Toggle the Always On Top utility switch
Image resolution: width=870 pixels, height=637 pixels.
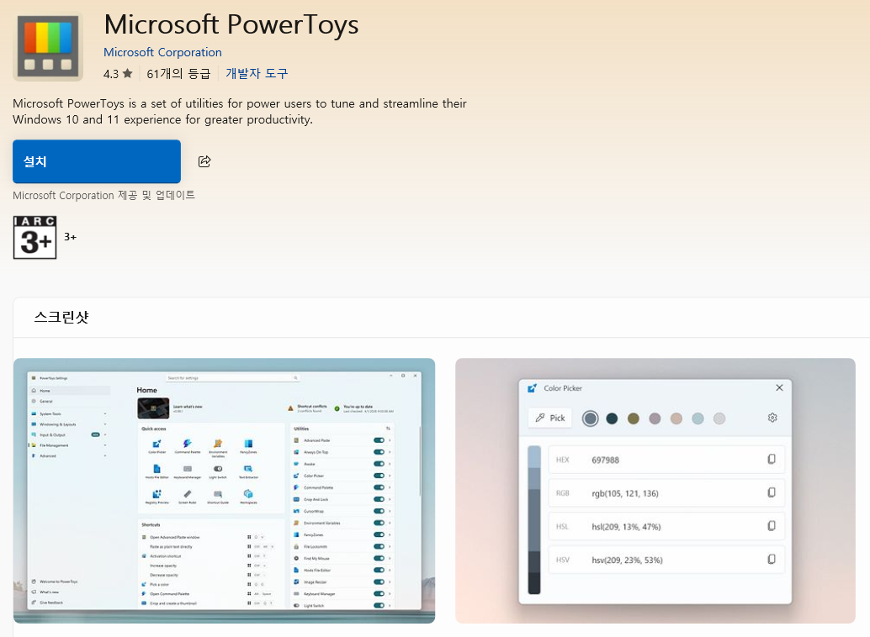379,452
